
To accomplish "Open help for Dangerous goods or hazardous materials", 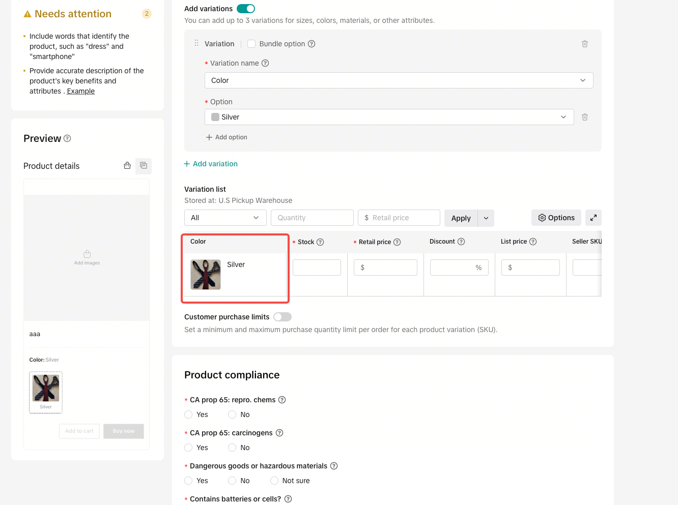I will click(334, 466).
